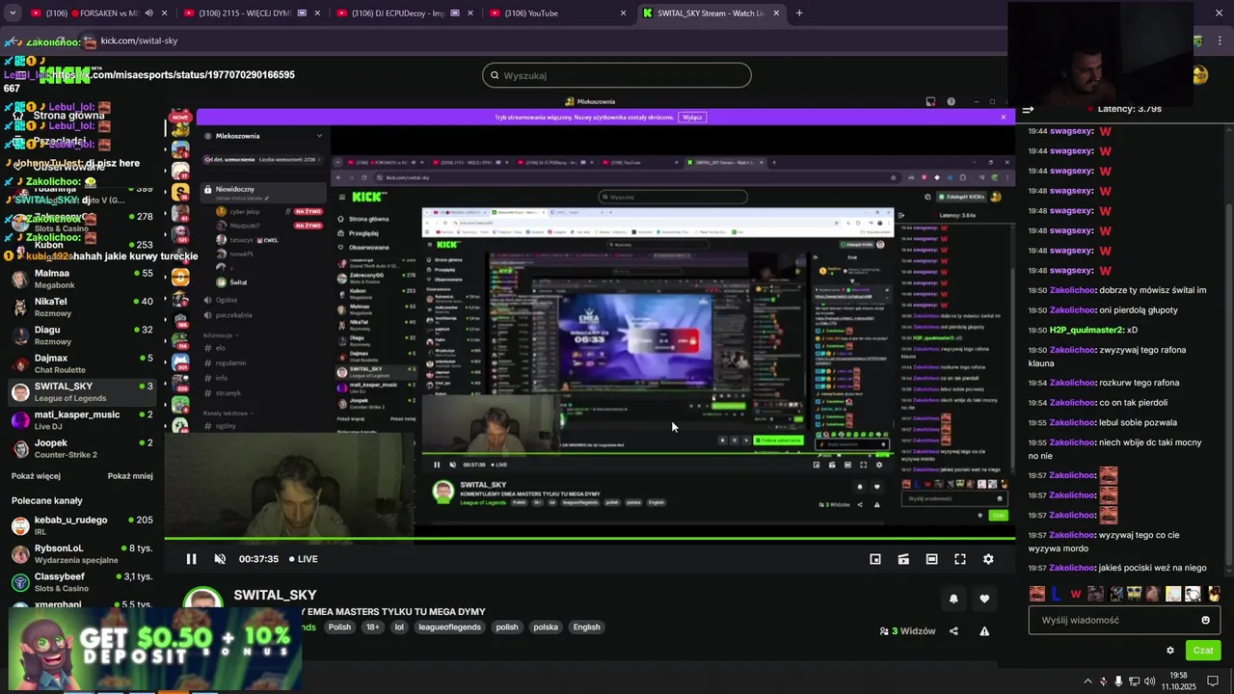Close the purple streamer mode banner

pyautogui.click(x=1003, y=117)
